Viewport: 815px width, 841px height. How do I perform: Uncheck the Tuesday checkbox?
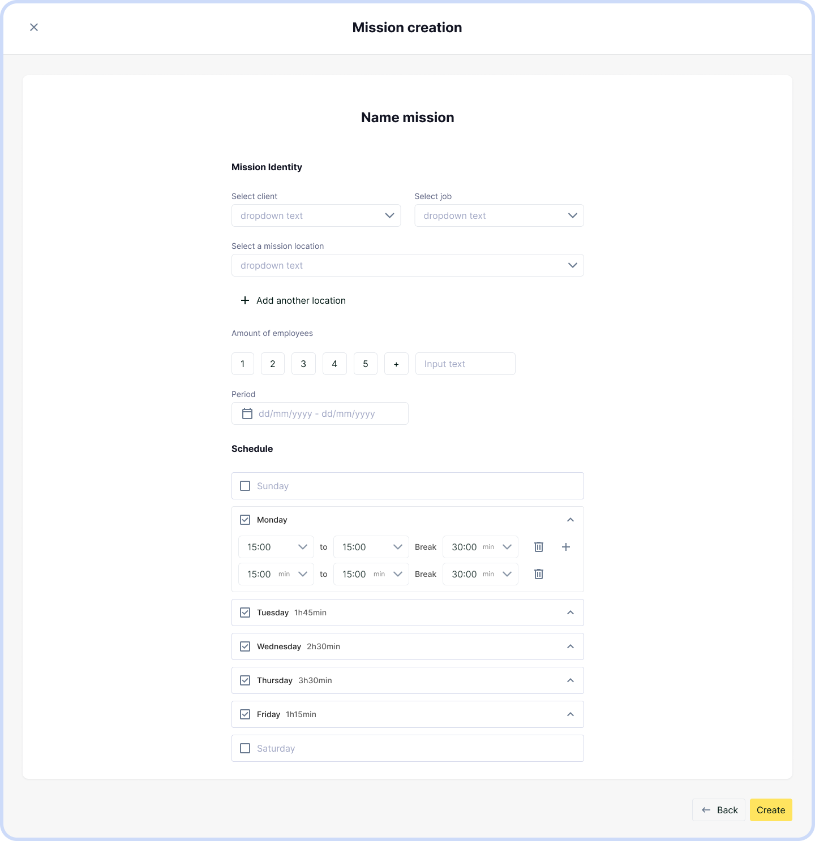pos(245,613)
